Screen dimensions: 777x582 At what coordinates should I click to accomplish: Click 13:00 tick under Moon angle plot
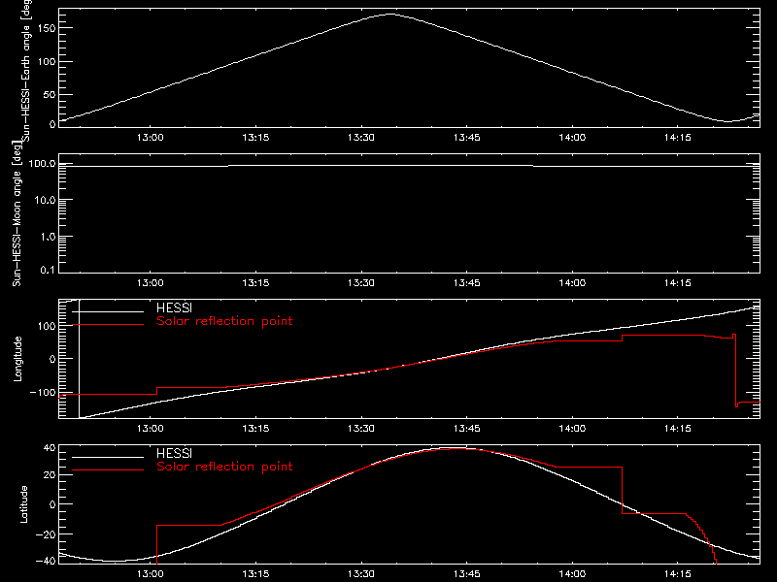151,283
